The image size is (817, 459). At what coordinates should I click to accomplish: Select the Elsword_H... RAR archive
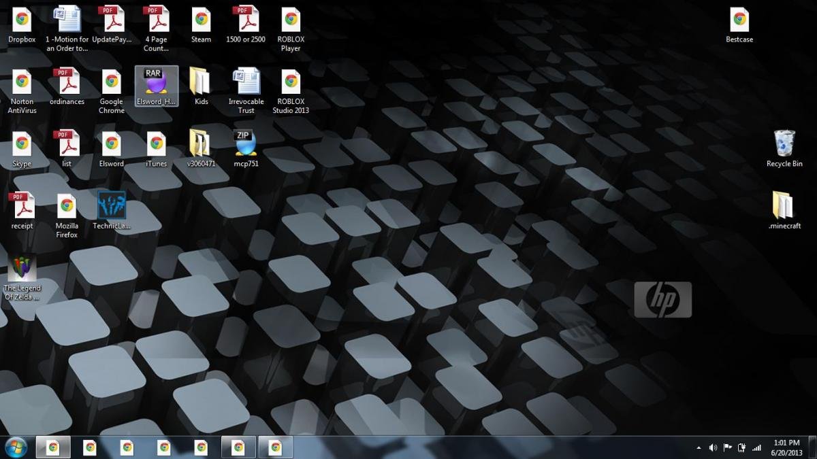(157, 86)
